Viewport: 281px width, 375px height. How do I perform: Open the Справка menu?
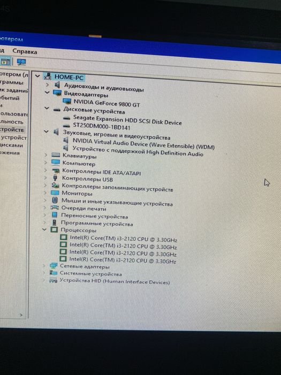25,51
